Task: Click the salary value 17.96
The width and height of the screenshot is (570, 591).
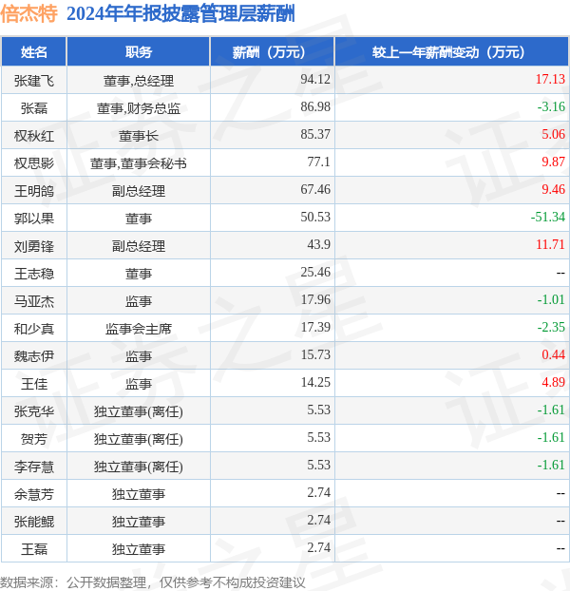Action: click(x=315, y=299)
